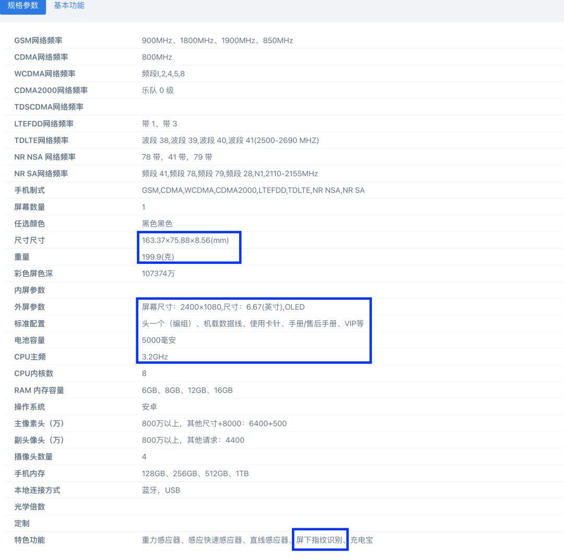Click the CPU主频 value 3.2GHz
Viewport: 564px width, 560px height.
tap(154, 357)
